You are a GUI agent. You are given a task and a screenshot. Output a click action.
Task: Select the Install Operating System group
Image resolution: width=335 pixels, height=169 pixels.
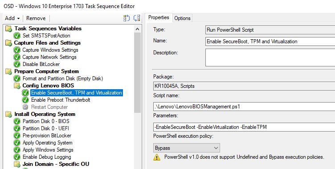pos(45,114)
